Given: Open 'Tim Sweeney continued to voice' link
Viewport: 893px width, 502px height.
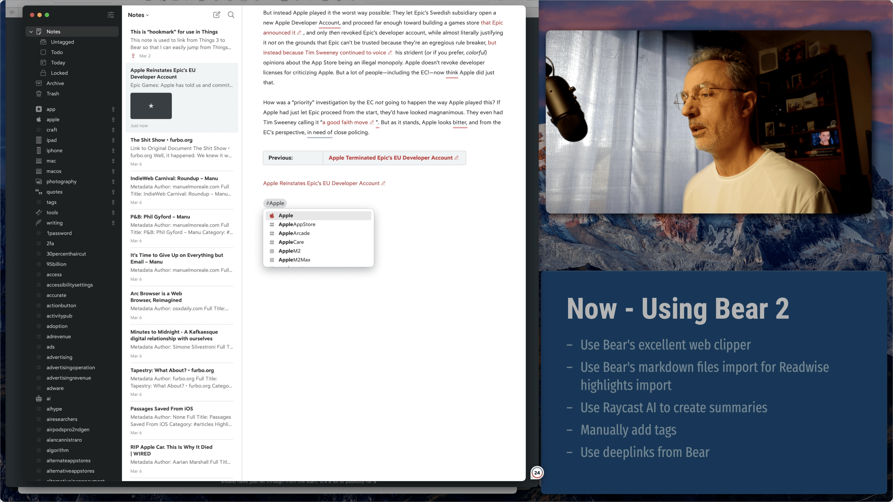Looking at the screenshot, I should tap(345, 53).
